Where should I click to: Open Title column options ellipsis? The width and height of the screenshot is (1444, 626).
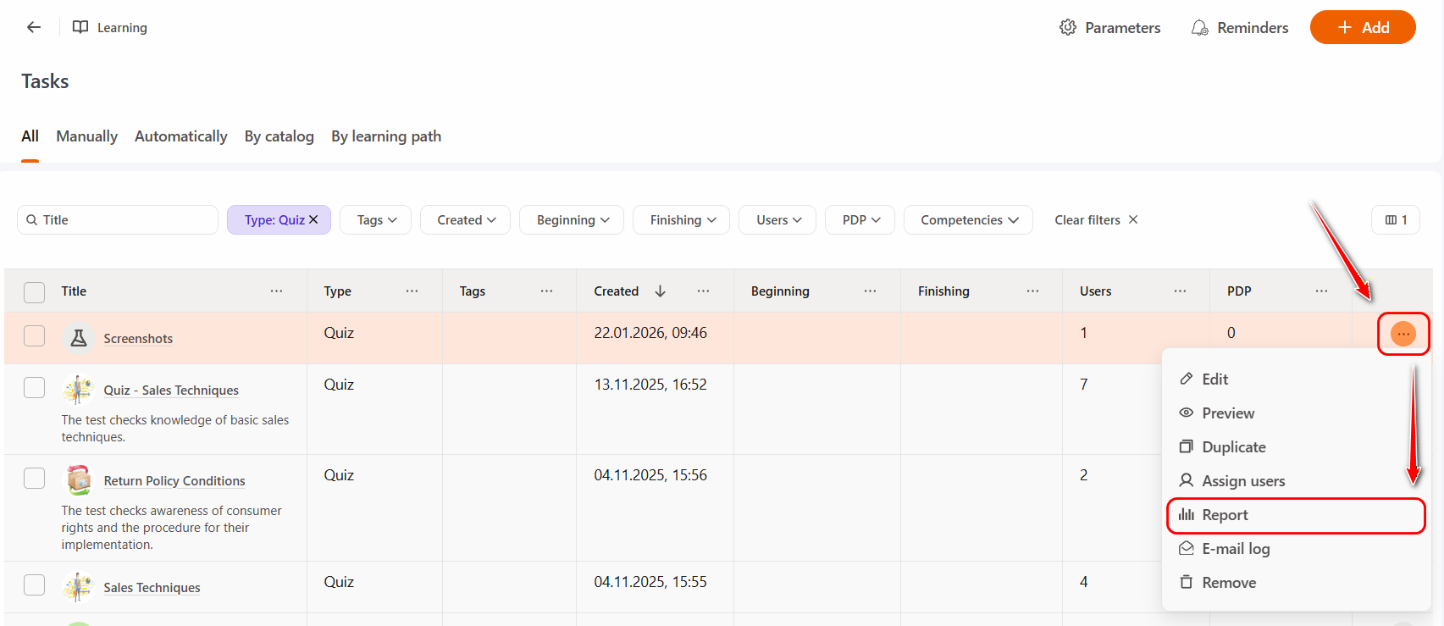coord(276,291)
